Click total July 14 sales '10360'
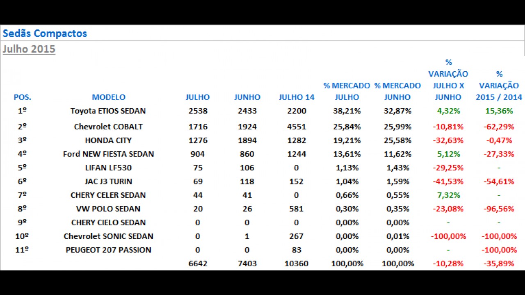Viewport: 525px width, 295px height. [x=297, y=263]
